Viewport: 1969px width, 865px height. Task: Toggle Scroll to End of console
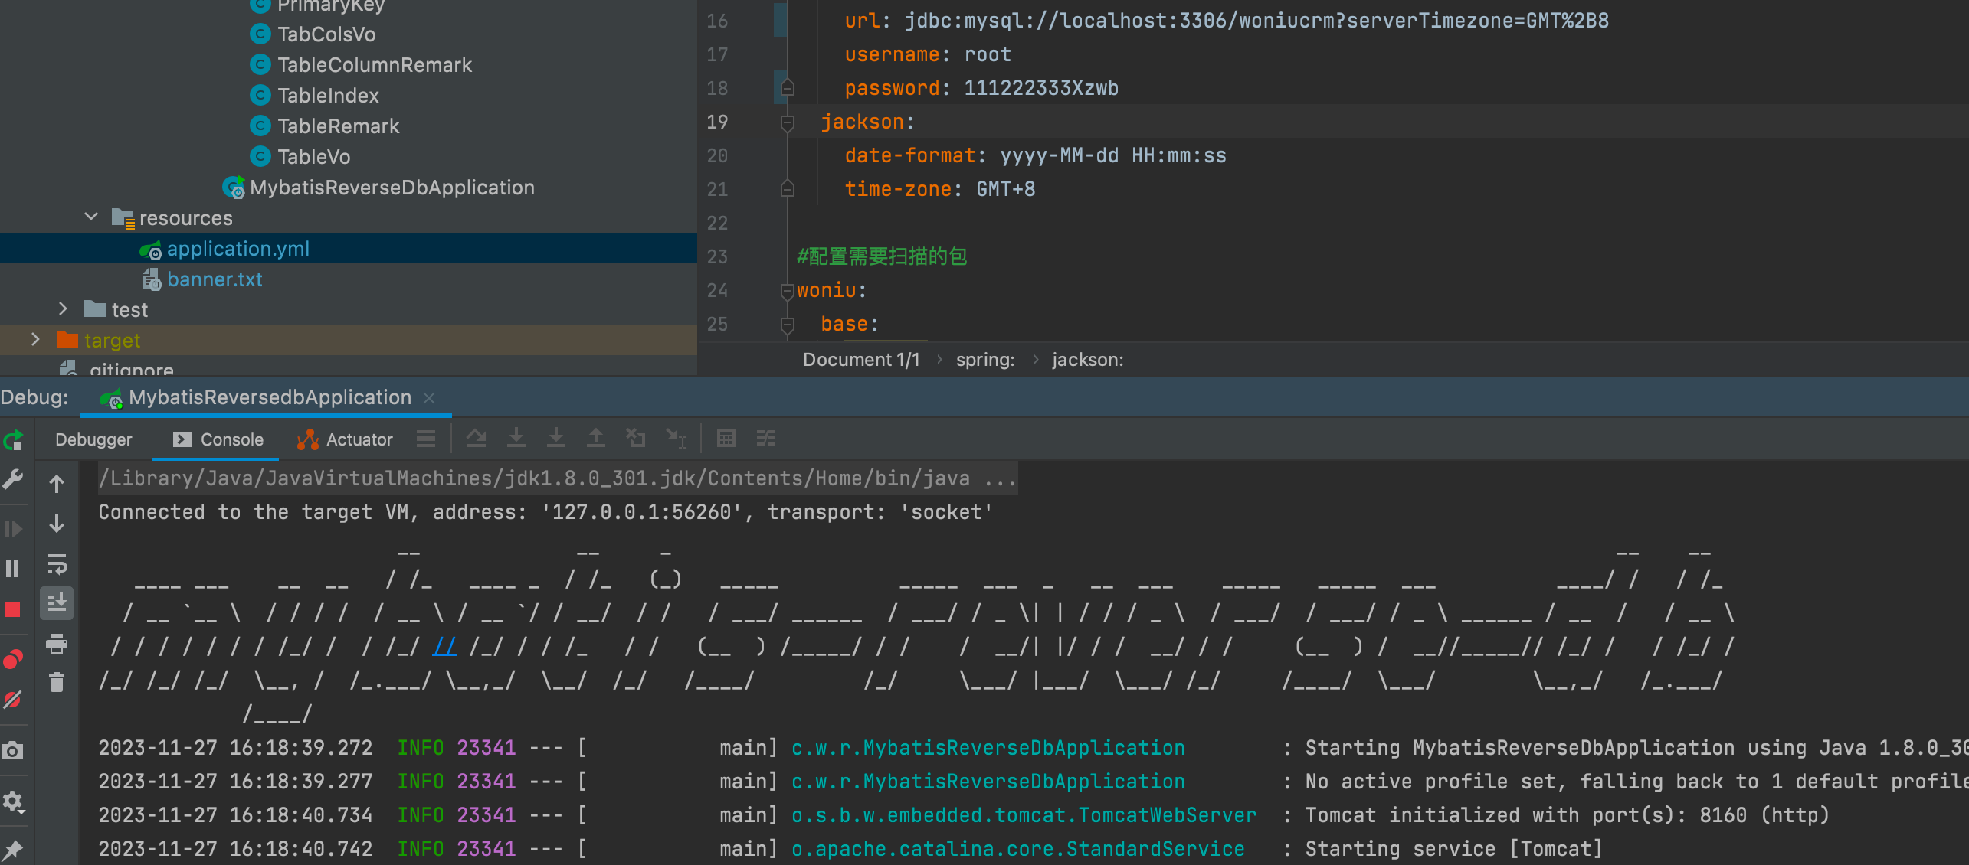(x=57, y=603)
